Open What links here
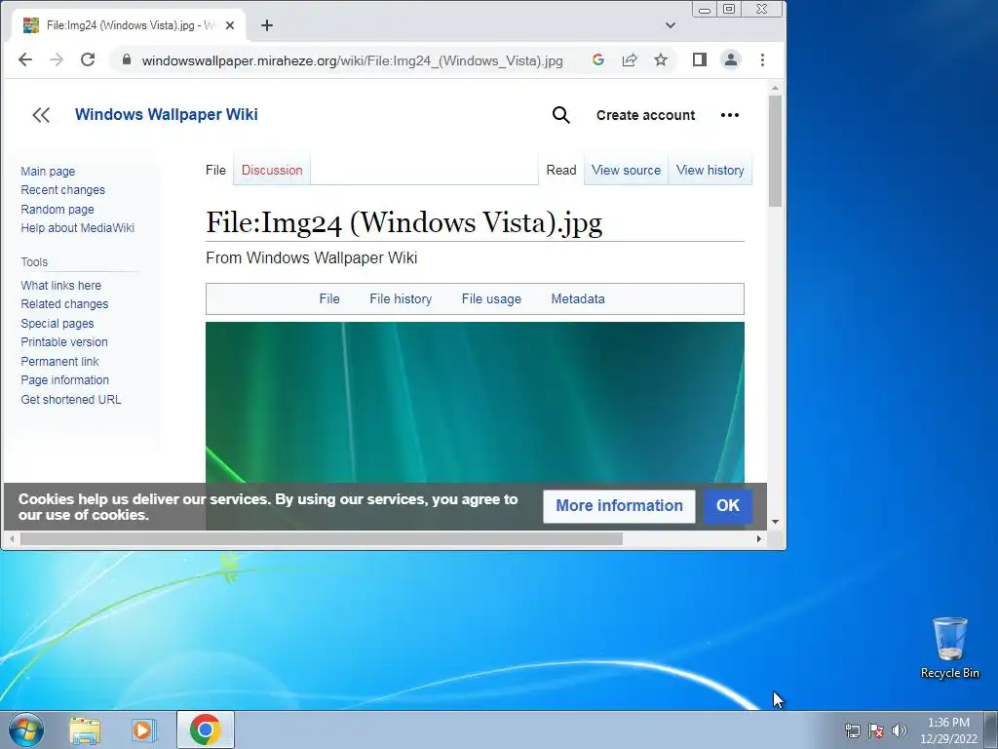 pyautogui.click(x=60, y=286)
